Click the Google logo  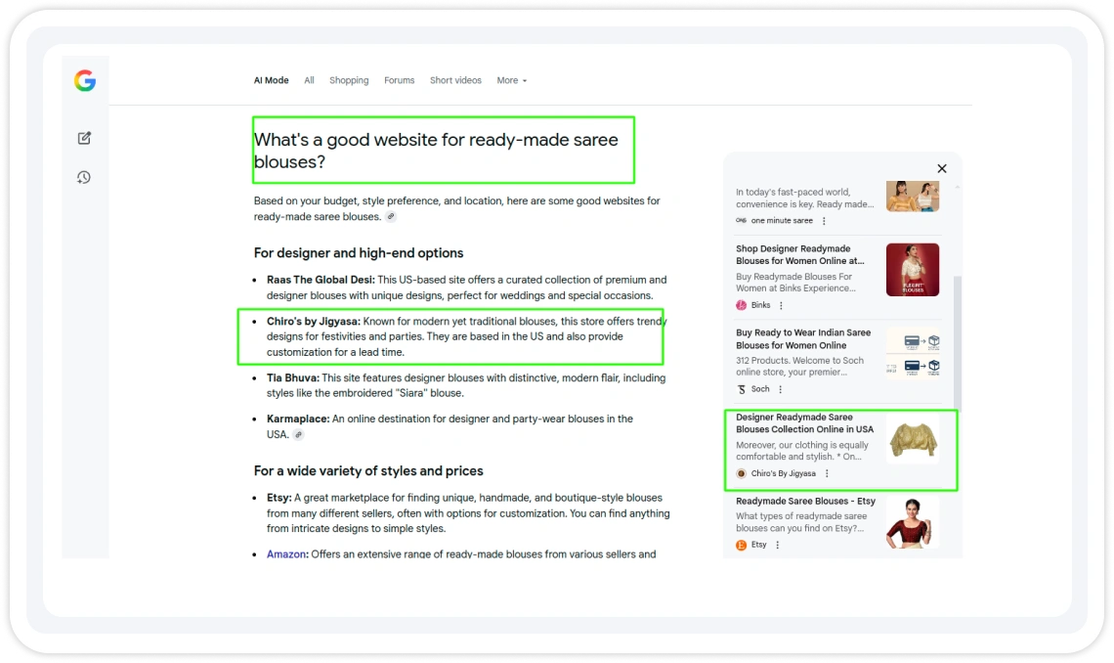point(85,80)
